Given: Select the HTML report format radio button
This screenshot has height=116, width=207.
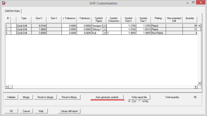Looking at the screenshot, I should coord(140,101).
